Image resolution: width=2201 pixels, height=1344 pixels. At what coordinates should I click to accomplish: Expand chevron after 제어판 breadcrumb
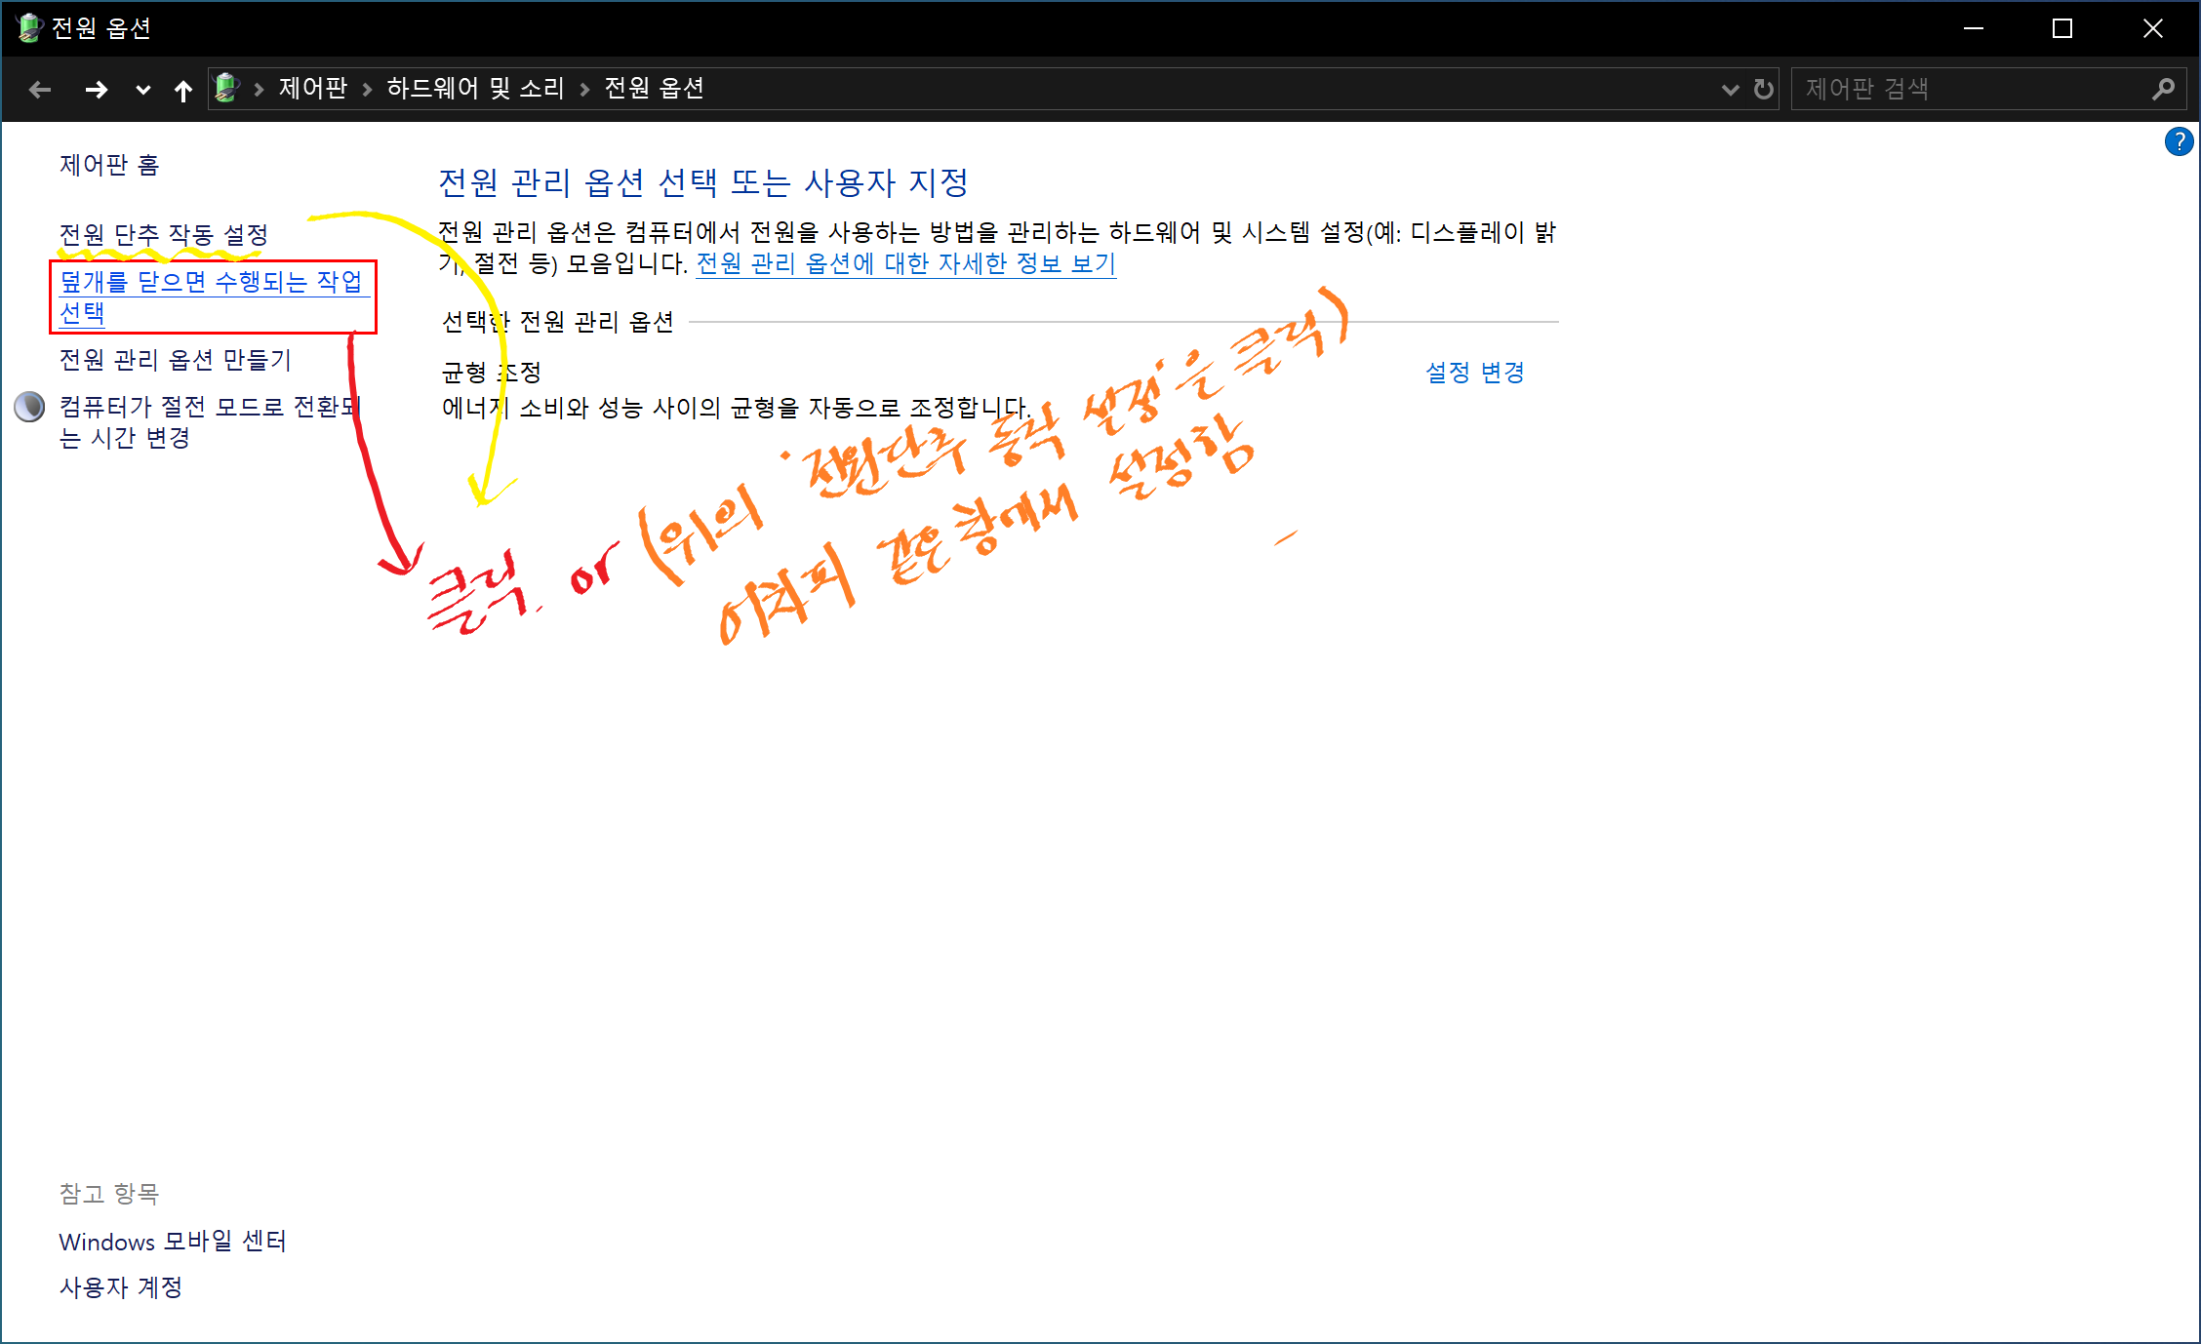coord(367,90)
